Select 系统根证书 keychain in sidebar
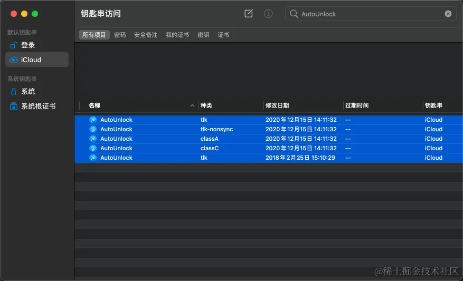The height and width of the screenshot is (281, 463). click(x=37, y=106)
